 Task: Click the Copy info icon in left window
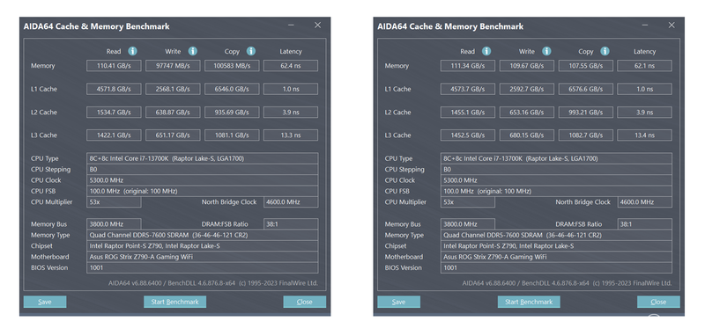pos(251,51)
